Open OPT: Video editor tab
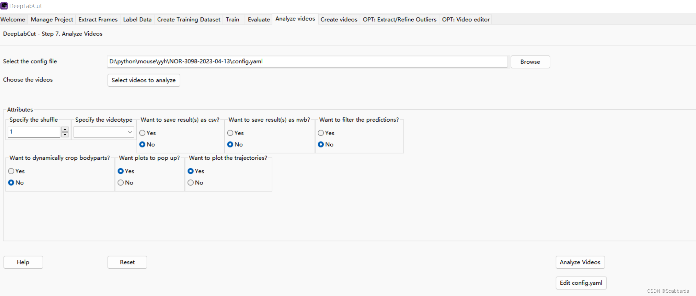 pyautogui.click(x=466, y=20)
